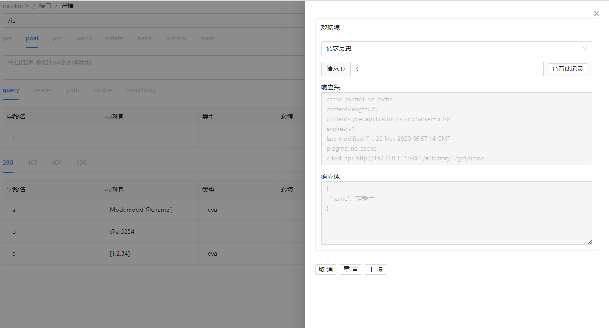Select the 404 response status tab
Viewport: 609px width, 328px height.
pos(57,163)
